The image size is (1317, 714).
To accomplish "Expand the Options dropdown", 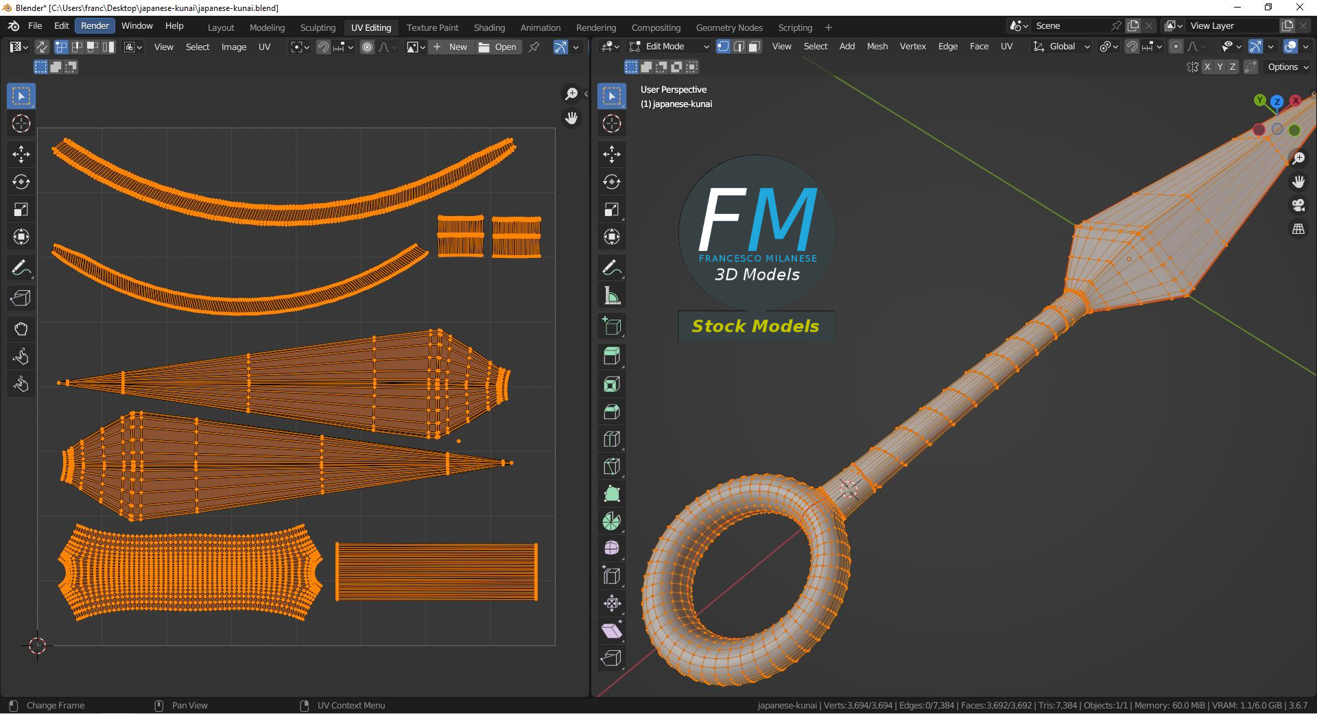I will click(1288, 67).
